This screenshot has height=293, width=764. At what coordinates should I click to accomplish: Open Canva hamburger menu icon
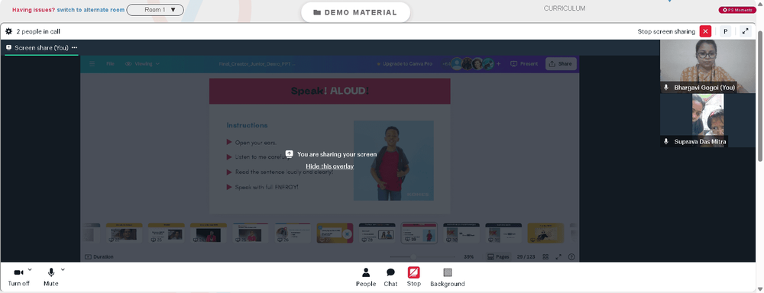point(92,64)
